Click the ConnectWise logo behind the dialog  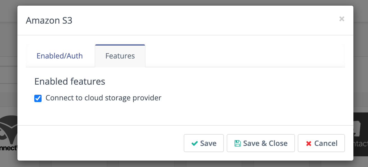click(x=8, y=132)
